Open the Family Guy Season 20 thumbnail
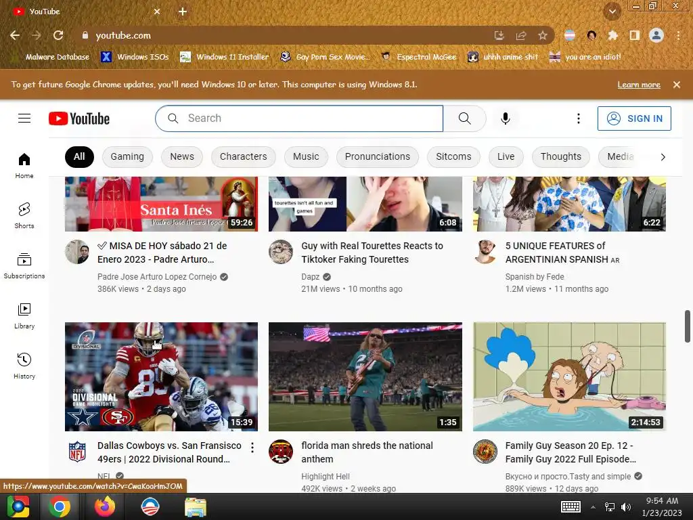The height and width of the screenshot is (520, 693). pyautogui.click(x=569, y=376)
